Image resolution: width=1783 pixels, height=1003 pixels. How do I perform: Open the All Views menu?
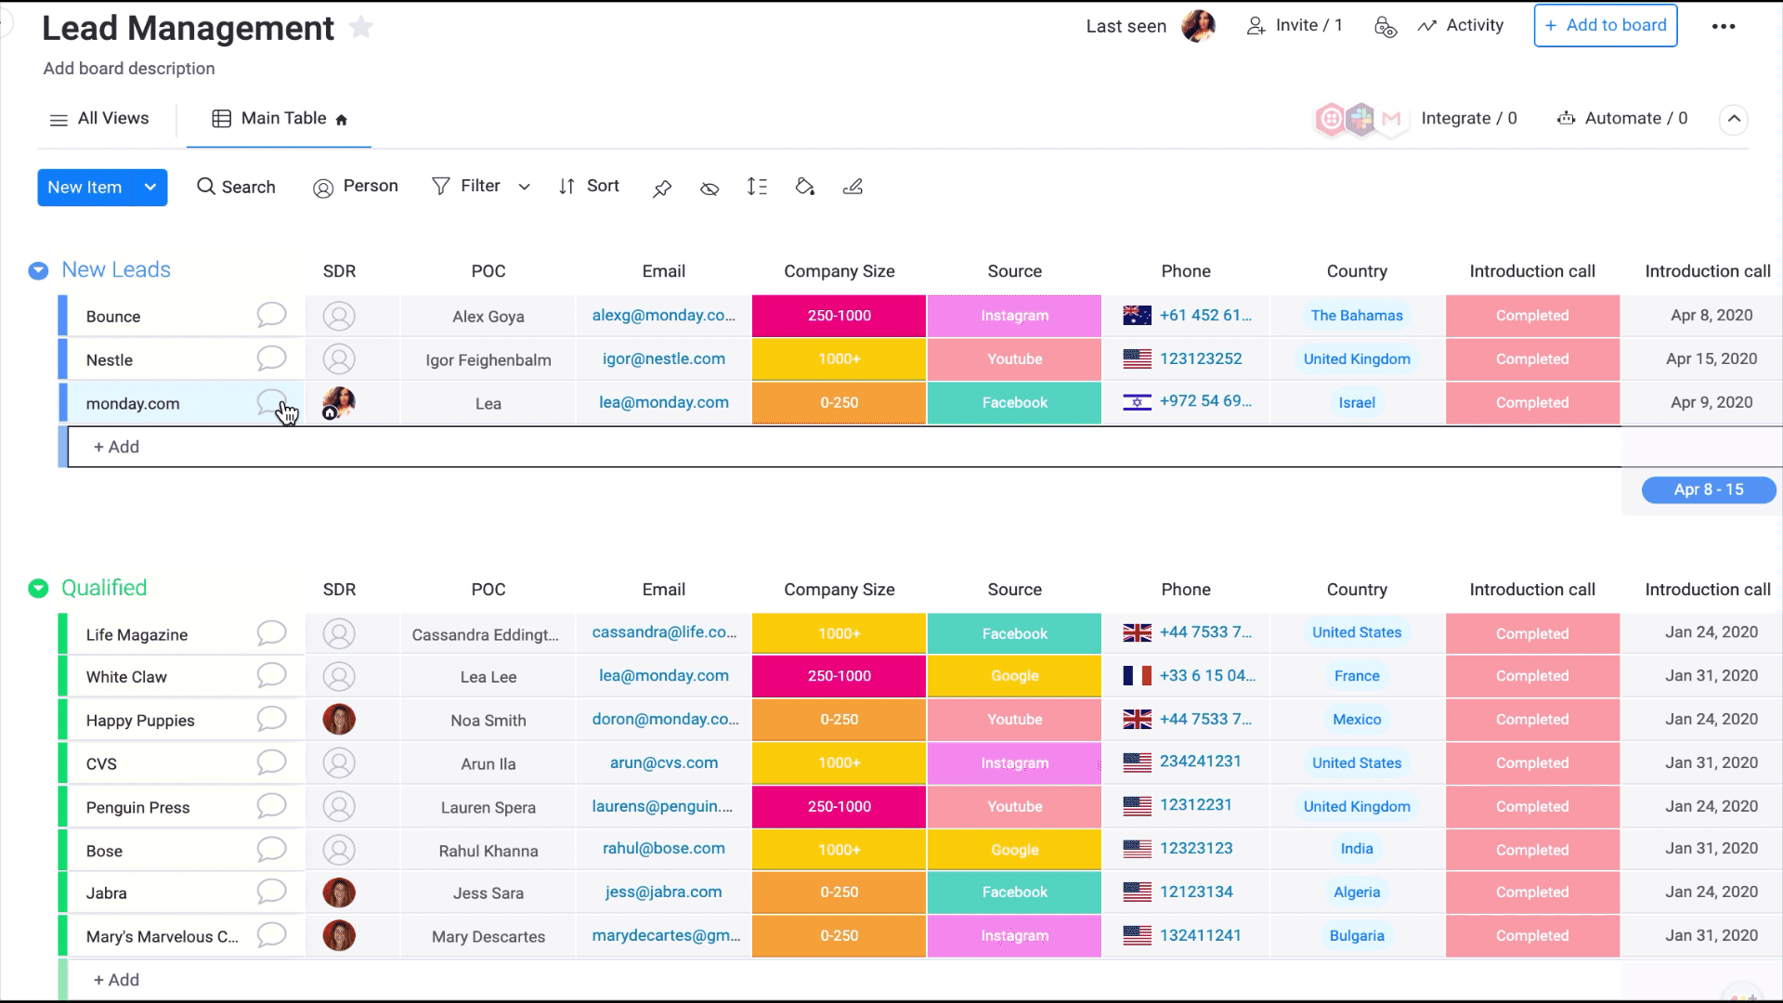[98, 119]
